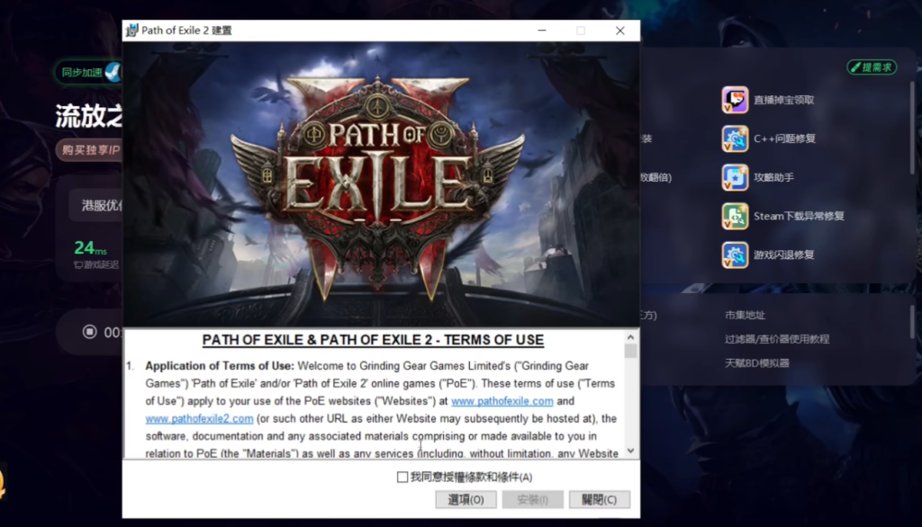Image resolution: width=922 pixels, height=527 pixels.
Task: Click the record timer icon in the background app
Action: pyautogui.click(x=89, y=332)
